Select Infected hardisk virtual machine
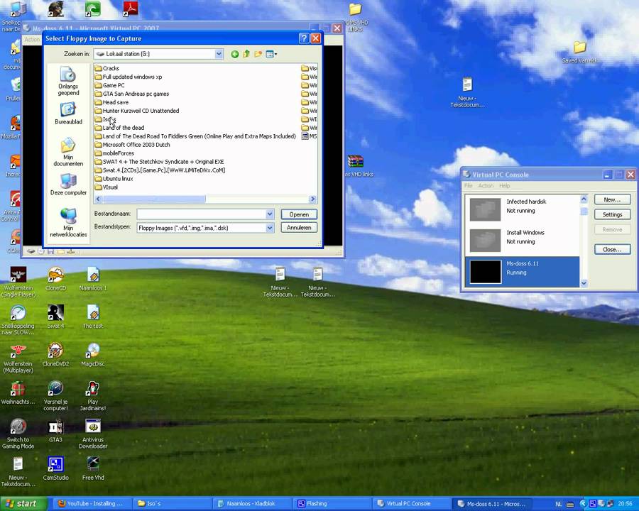The width and height of the screenshot is (639, 511). pos(523,209)
